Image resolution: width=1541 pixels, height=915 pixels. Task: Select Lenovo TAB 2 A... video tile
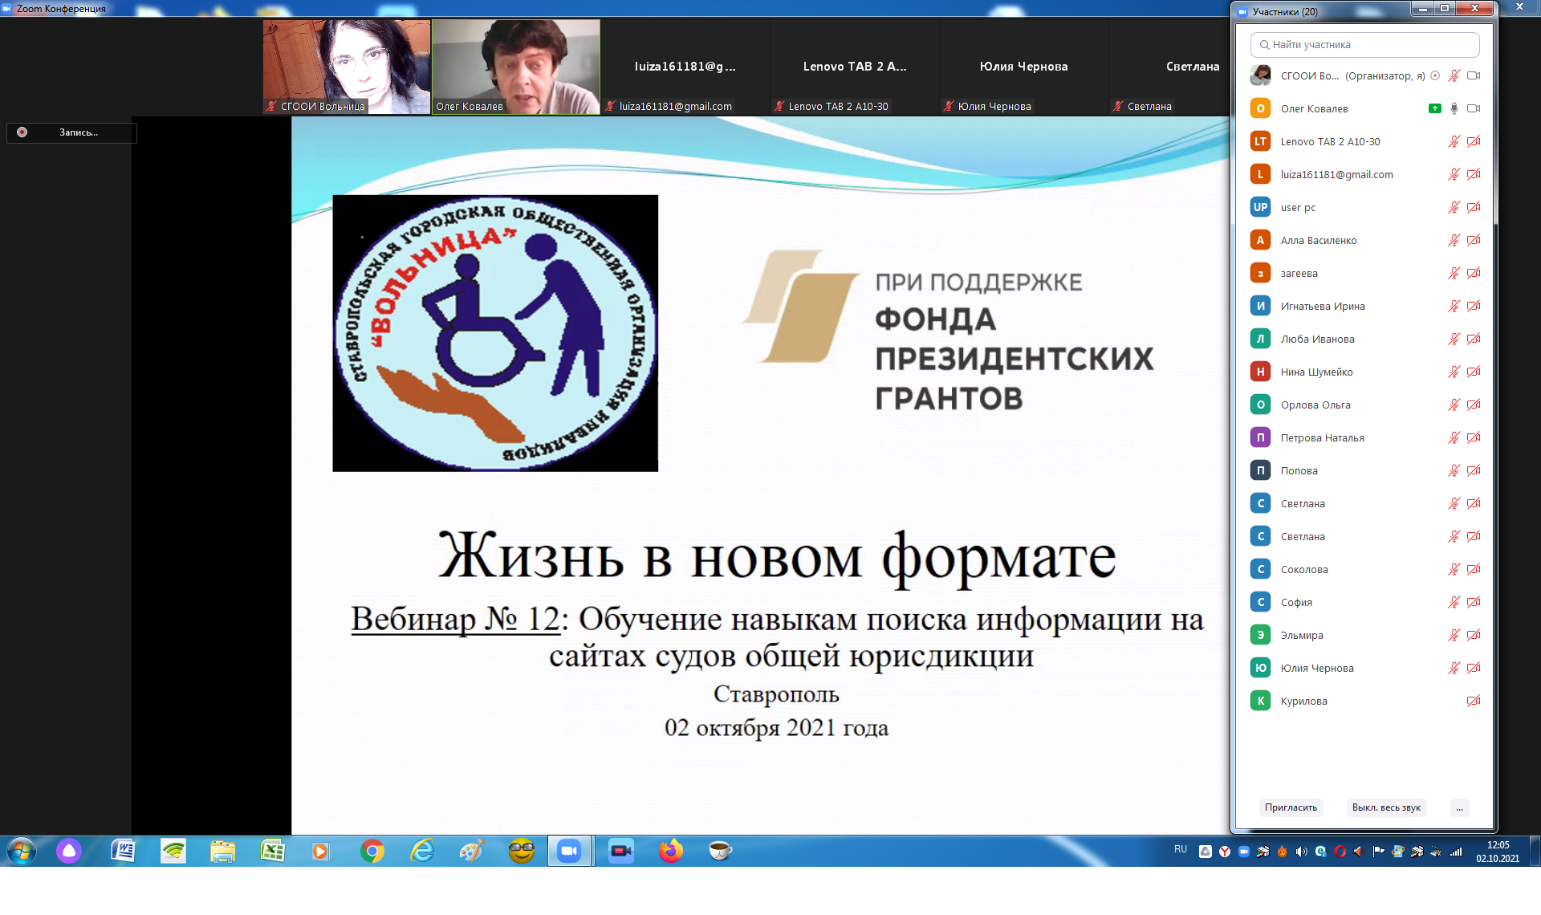(854, 67)
